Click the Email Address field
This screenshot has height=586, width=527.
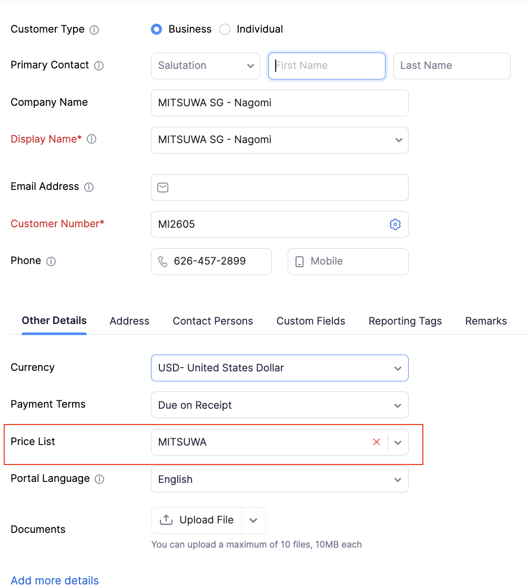coord(280,187)
